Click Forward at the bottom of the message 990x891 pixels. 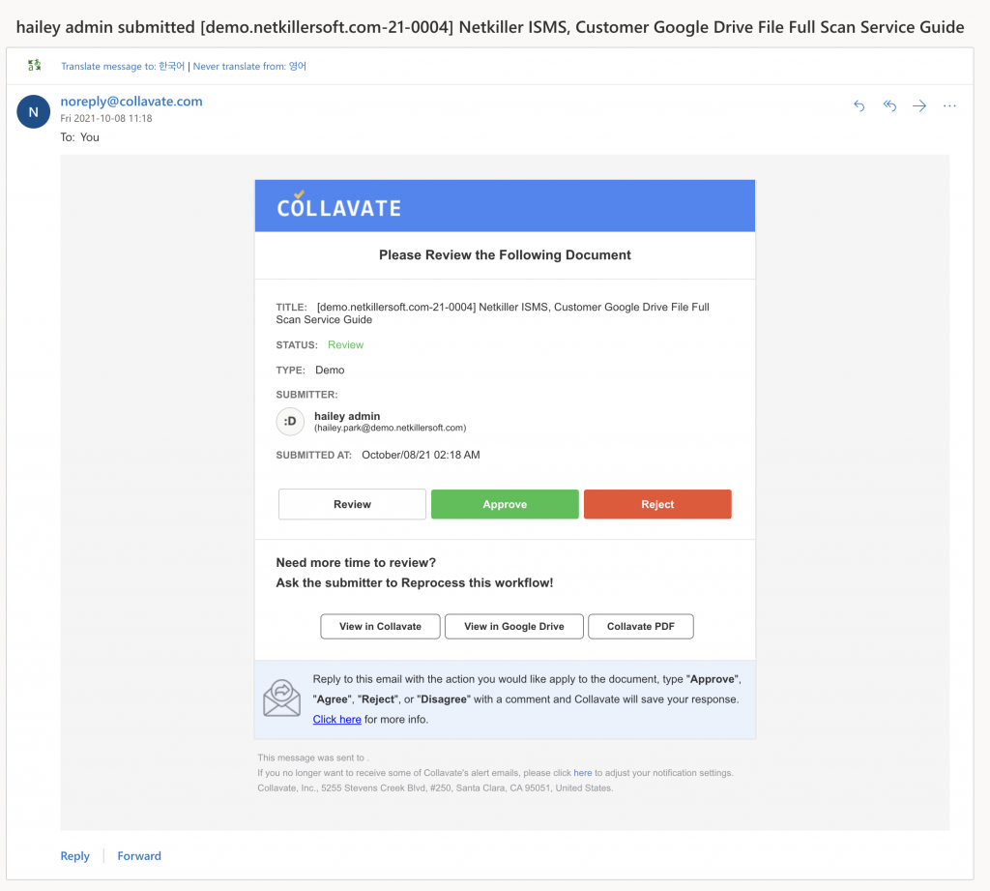[139, 855]
